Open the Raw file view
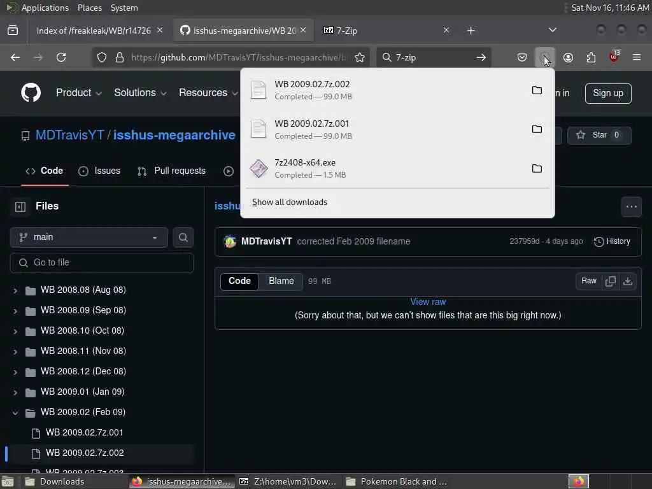Viewport: 652px width, 489px height. [x=589, y=281]
